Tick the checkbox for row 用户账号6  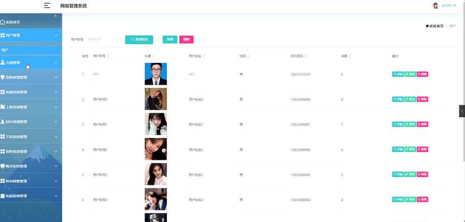tap(73, 150)
